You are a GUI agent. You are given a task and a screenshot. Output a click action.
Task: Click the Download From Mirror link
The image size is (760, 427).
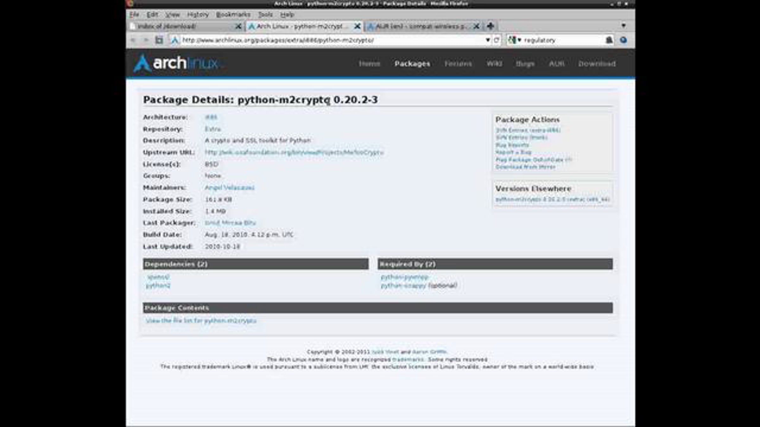coord(526,167)
